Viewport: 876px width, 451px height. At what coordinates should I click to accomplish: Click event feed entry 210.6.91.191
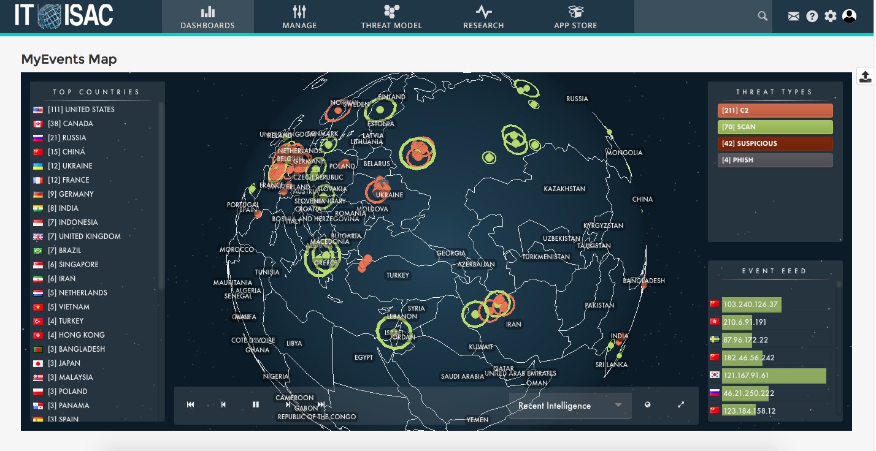pyautogui.click(x=745, y=322)
